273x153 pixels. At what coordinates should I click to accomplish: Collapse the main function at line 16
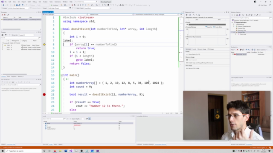click(x=61, y=75)
